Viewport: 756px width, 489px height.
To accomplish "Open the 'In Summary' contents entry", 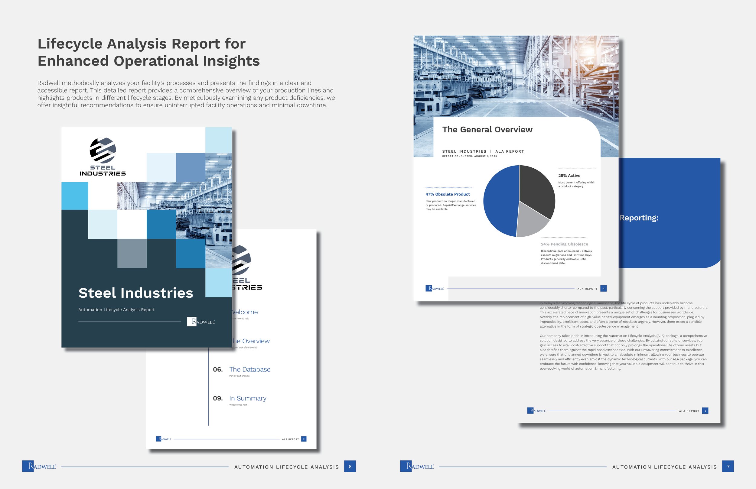I will coord(248,398).
